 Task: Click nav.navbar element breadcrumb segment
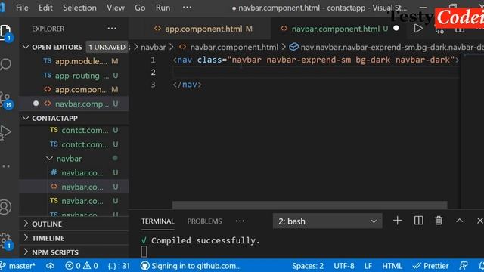point(386,47)
